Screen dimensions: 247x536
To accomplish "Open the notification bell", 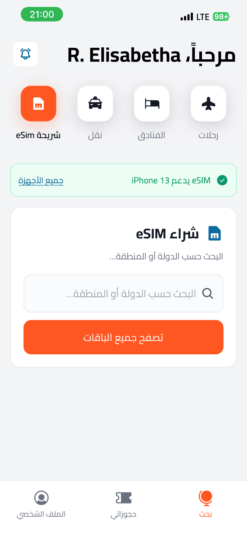I will (25, 54).
